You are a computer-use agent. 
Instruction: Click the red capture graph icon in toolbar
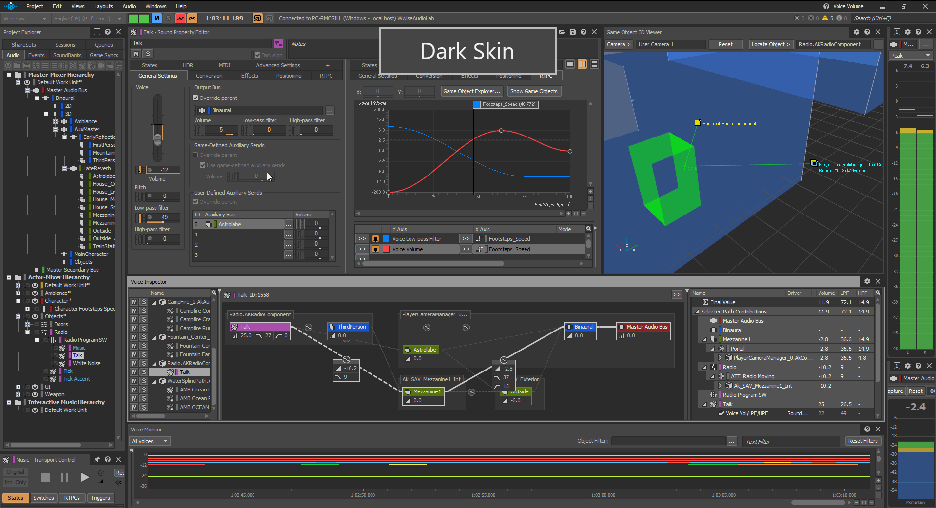(x=180, y=18)
